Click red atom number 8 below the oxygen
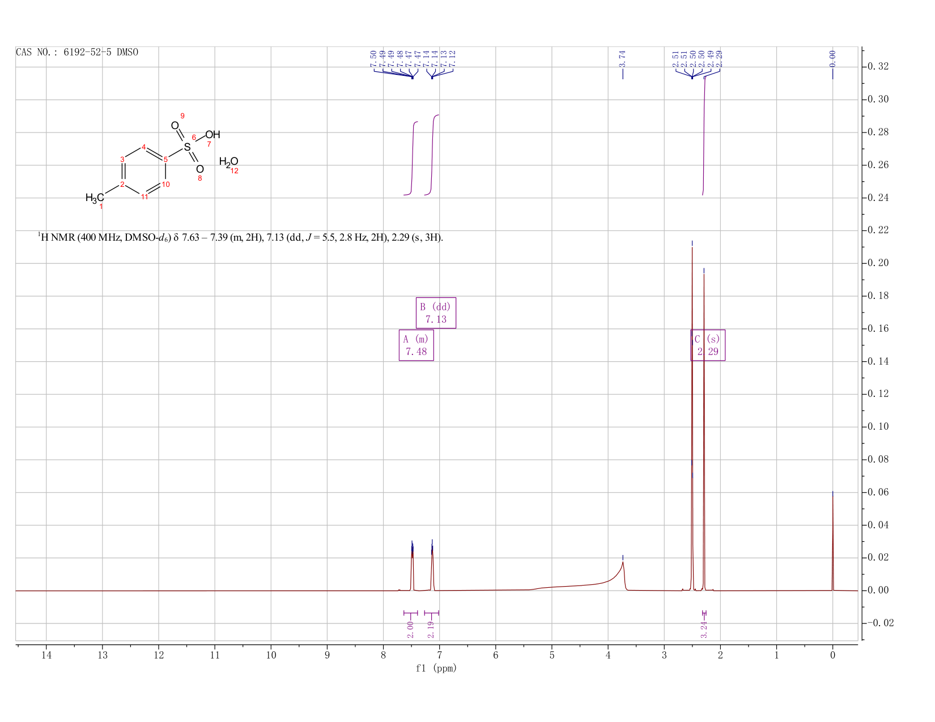 pyautogui.click(x=199, y=178)
